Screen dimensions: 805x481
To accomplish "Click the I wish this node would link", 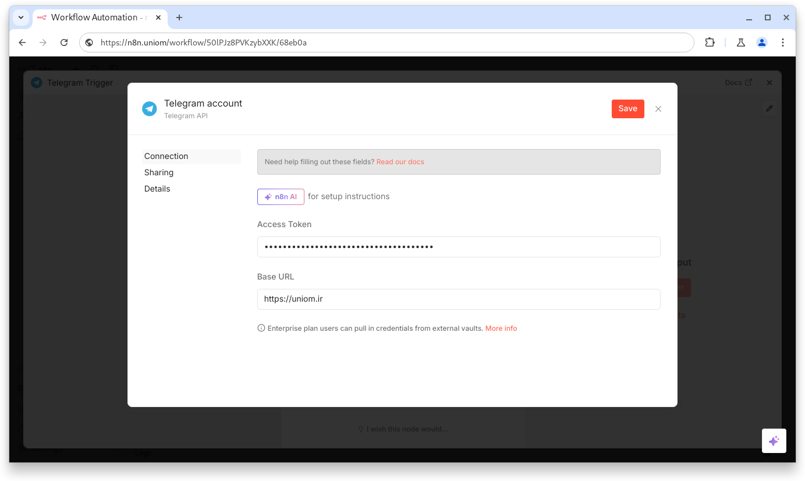I will [x=403, y=429].
